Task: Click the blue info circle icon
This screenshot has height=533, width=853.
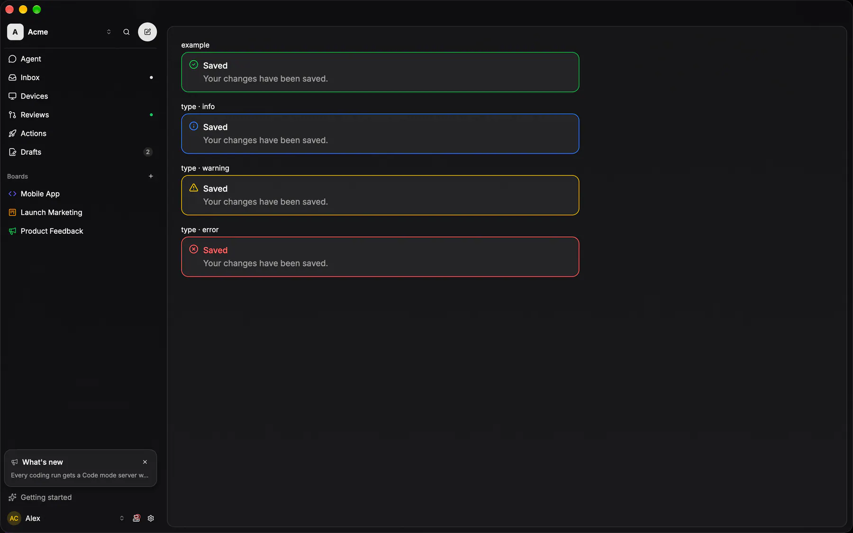Action: 194,126
